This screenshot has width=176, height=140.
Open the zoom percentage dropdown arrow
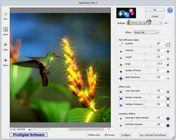[x=30, y=129]
